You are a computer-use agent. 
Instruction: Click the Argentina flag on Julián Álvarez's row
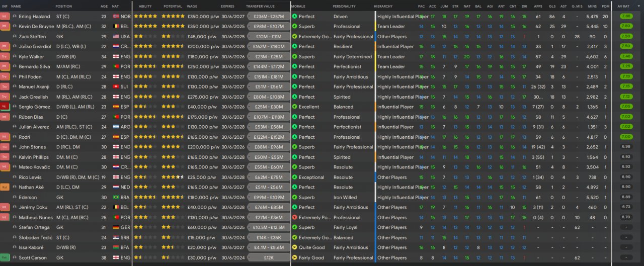[115, 127]
